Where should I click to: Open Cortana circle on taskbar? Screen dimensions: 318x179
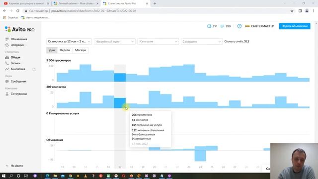[18, 176]
